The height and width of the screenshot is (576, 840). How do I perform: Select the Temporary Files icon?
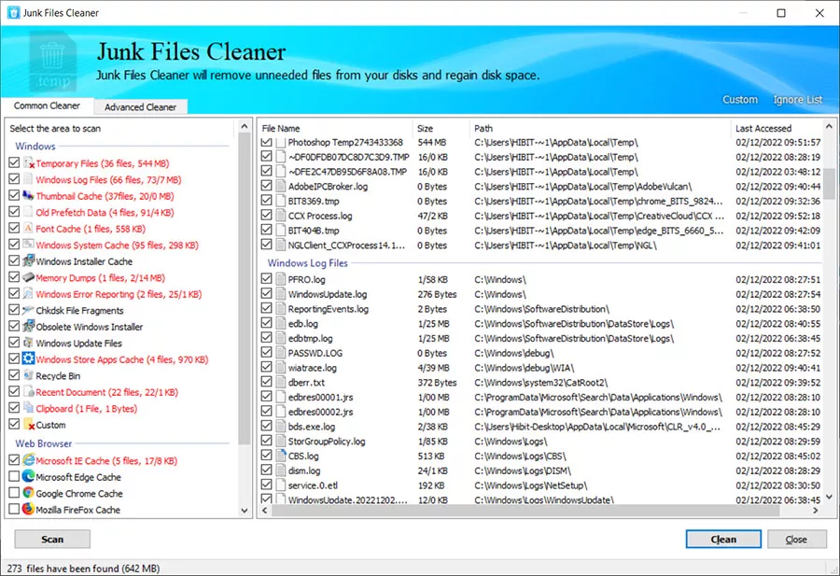tap(26, 162)
